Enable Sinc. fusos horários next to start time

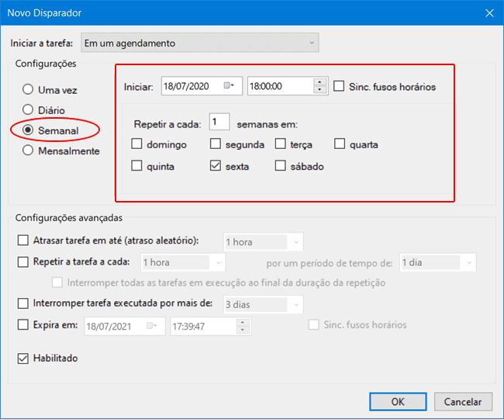point(339,86)
